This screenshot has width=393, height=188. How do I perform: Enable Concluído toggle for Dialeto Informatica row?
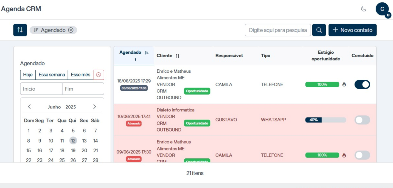pos(362,120)
